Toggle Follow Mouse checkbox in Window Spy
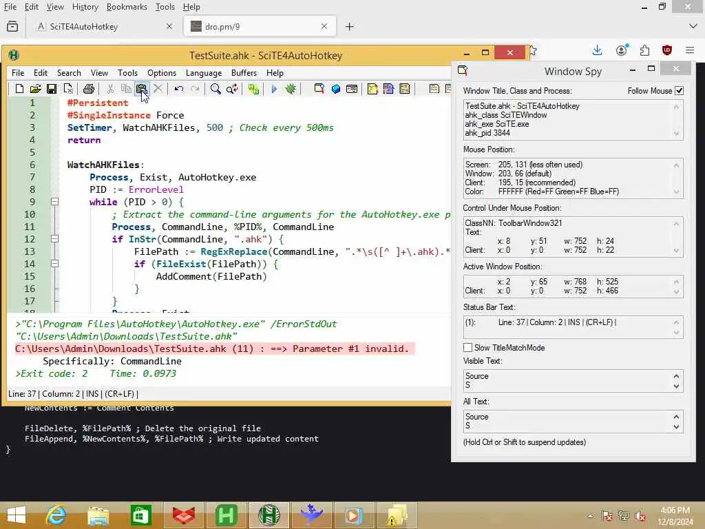 pyautogui.click(x=680, y=91)
